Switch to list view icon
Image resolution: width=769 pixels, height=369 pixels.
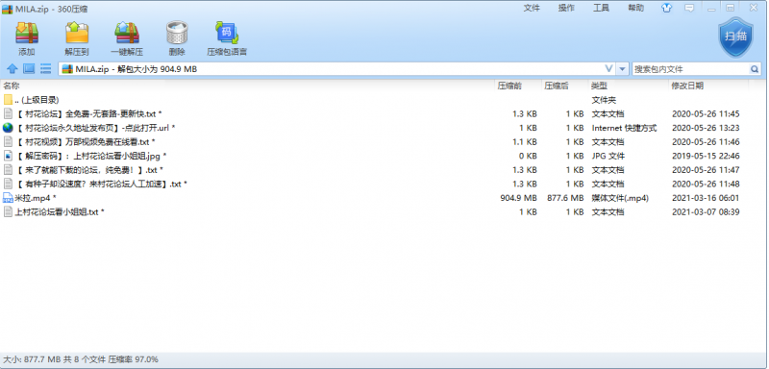(45, 69)
